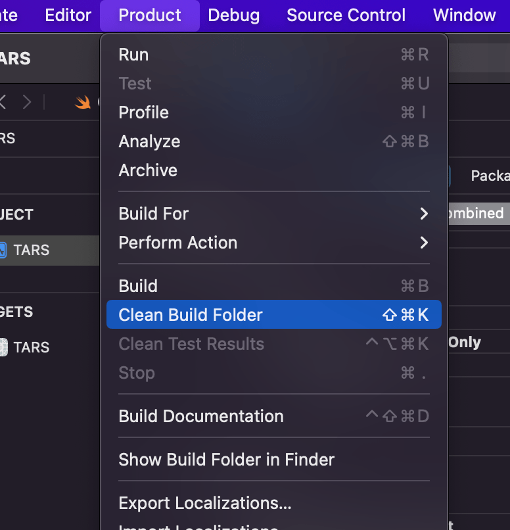Viewport: 510px width, 530px height.
Task: Choose Profile from the Product menu
Action: (143, 112)
